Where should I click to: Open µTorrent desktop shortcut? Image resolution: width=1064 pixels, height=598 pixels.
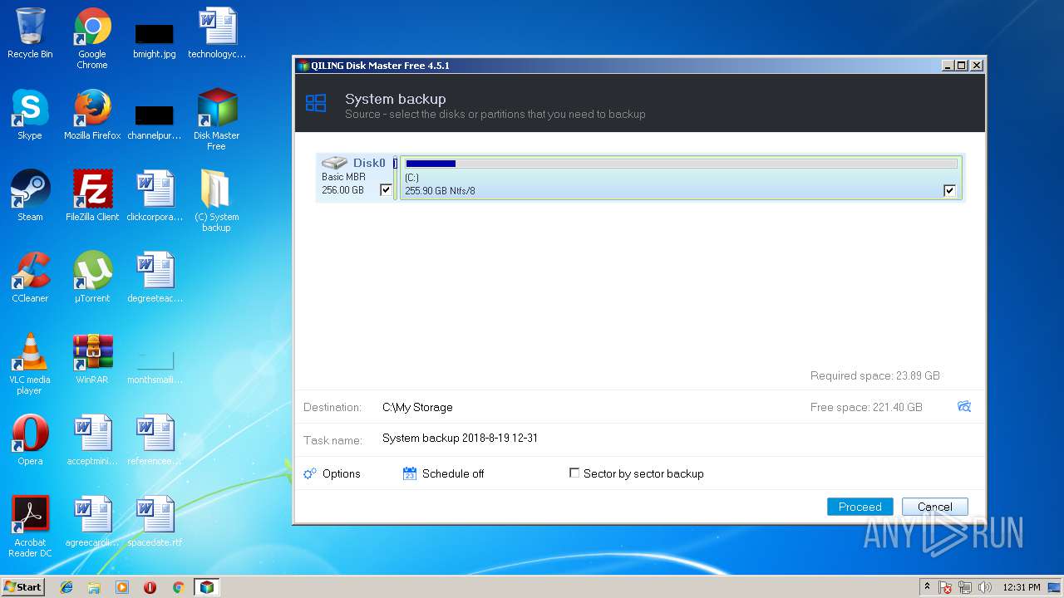click(92, 277)
